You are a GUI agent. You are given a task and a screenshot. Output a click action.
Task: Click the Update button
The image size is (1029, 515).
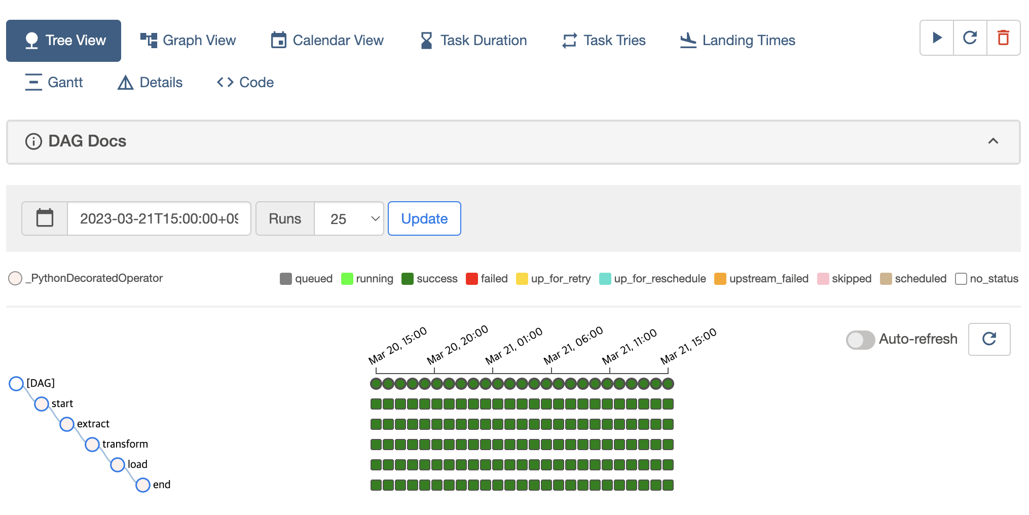click(424, 218)
